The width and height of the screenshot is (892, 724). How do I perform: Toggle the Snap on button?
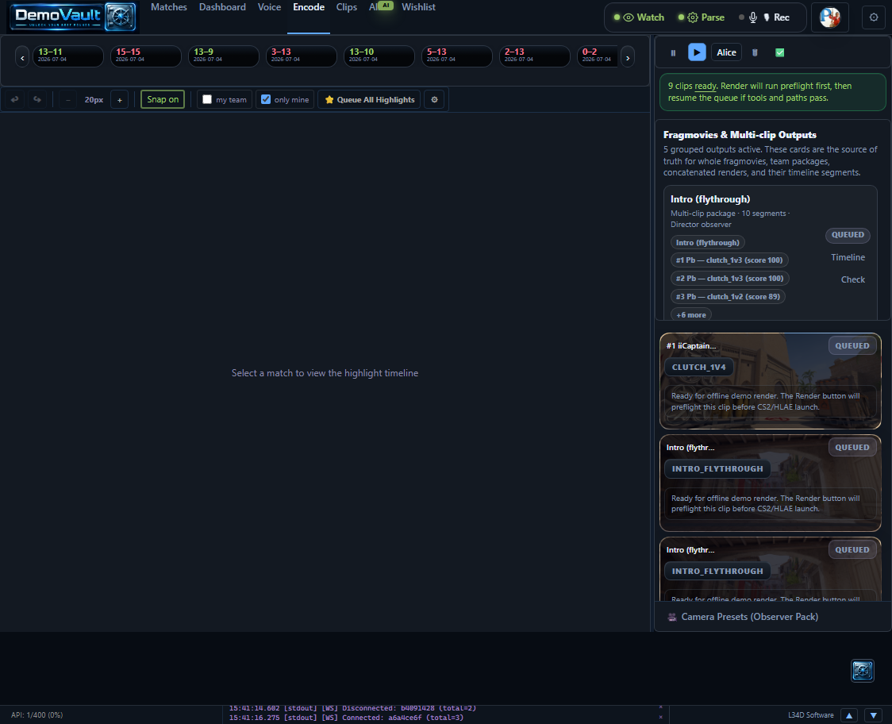click(163, 99)
